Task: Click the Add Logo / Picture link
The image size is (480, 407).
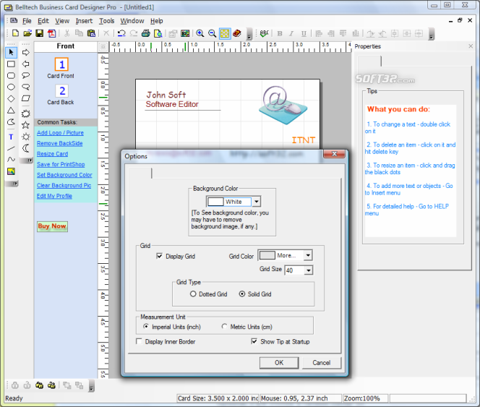Action: (x=60, y=133)
